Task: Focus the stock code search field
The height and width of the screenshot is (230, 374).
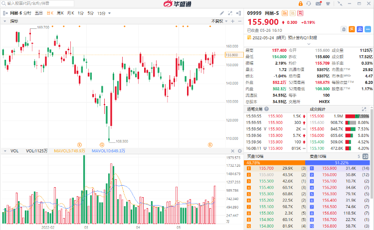Action: 38,3
